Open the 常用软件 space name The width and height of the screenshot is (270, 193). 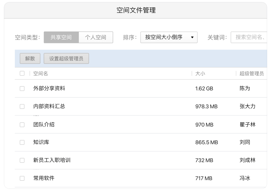(x=44, y=178)
